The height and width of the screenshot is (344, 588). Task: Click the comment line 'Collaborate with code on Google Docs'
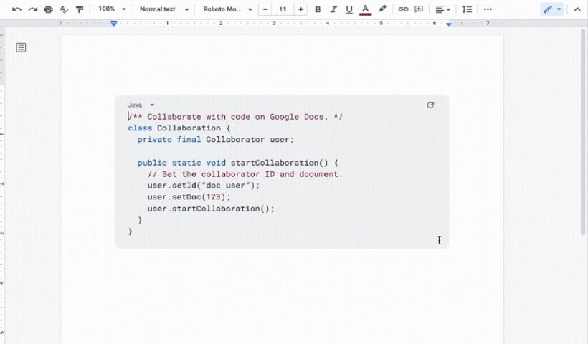[235, 117]
